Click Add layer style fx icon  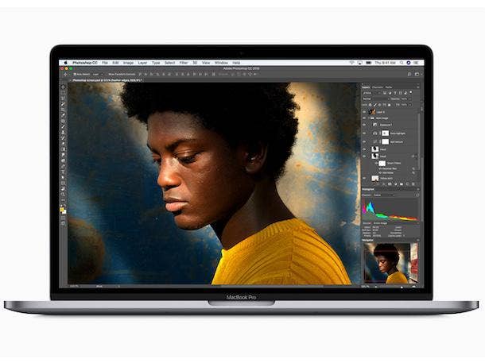click(x=384, y=184)
